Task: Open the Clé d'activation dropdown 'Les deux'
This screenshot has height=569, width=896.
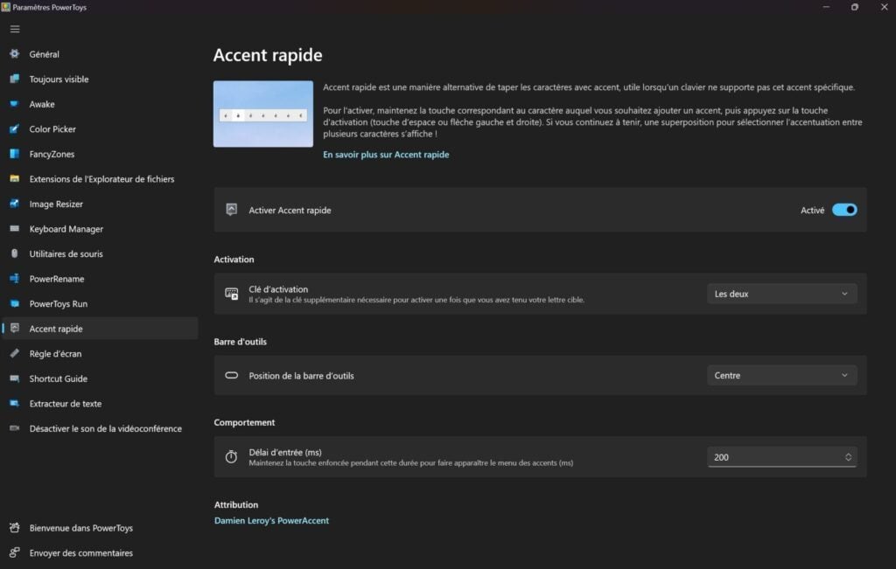Action: (781, 294)
